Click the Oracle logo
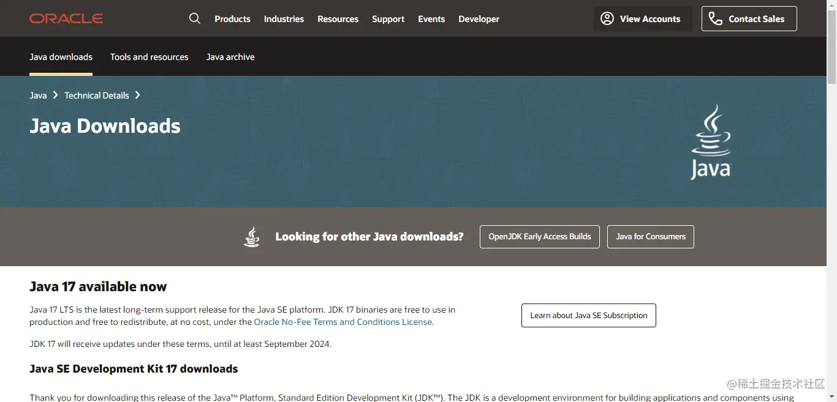 [x=66, y=19]
